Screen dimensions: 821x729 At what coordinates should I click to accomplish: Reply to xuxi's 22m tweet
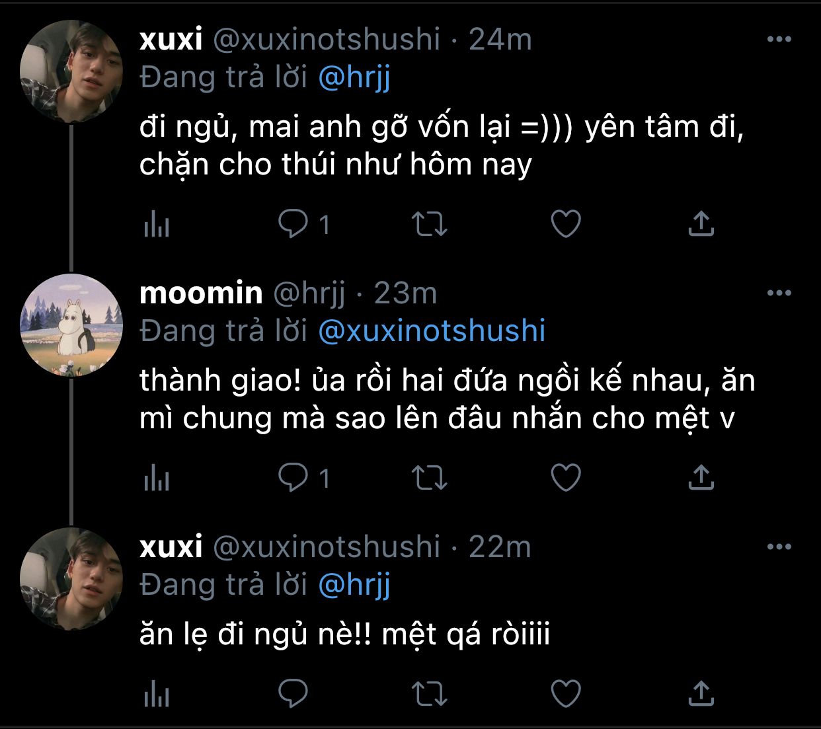pyautogui.click(x=293, y=693)
